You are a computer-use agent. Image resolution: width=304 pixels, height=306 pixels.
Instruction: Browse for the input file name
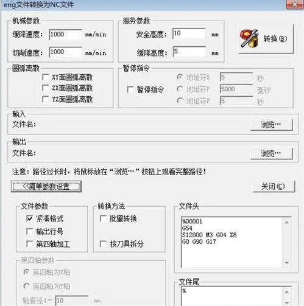click(272, 125)
